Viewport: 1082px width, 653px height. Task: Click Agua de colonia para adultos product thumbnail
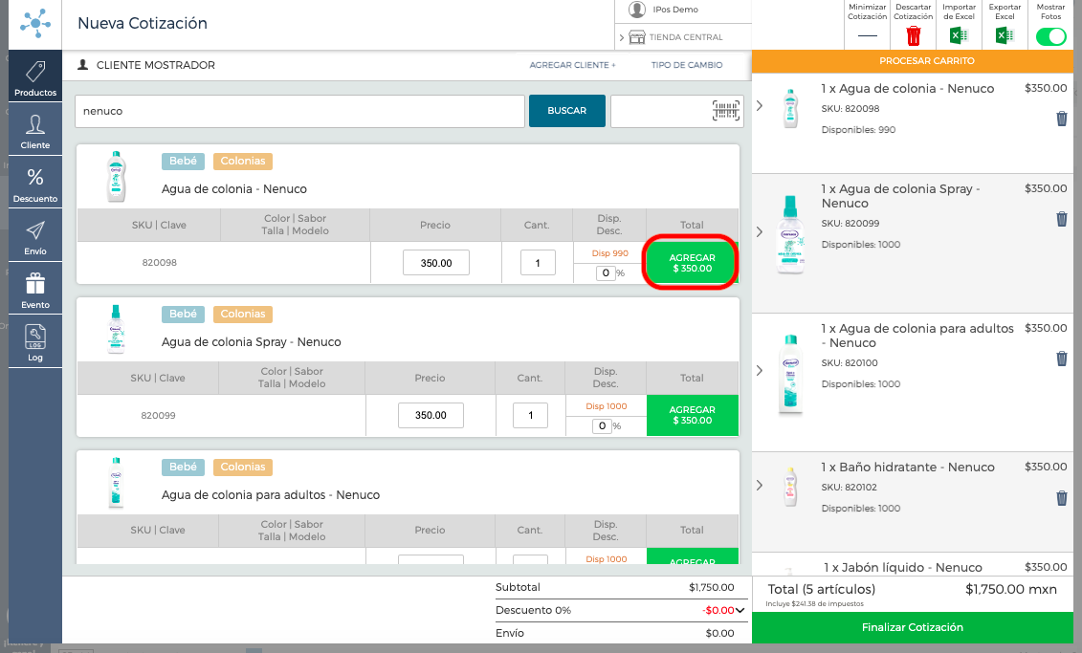(116, 482)
